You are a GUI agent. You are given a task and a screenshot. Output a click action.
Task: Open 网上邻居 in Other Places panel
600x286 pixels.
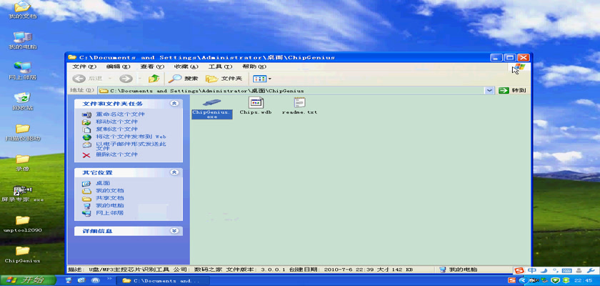point(110,212)
